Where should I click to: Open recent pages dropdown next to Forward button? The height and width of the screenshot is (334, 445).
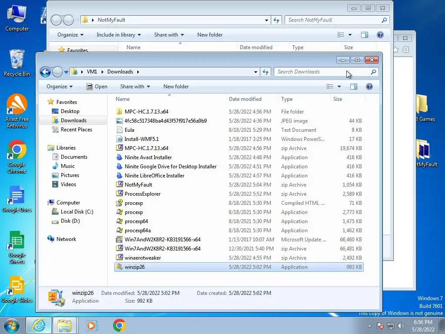pos(66,72)
